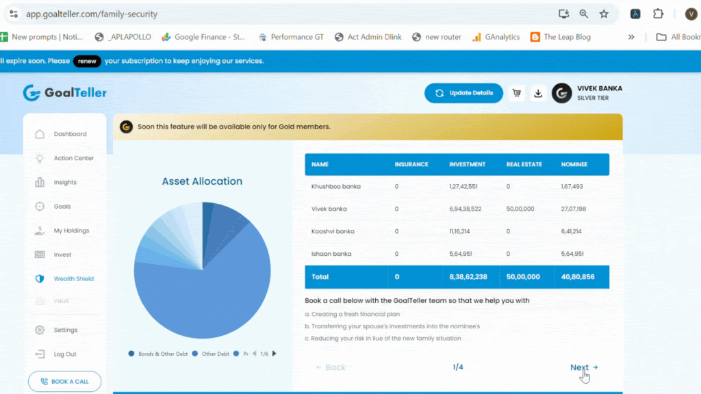This screenshot has height=394, width=701.
Task: Go to previous chart legend page arrow
Action: point(255,354)
